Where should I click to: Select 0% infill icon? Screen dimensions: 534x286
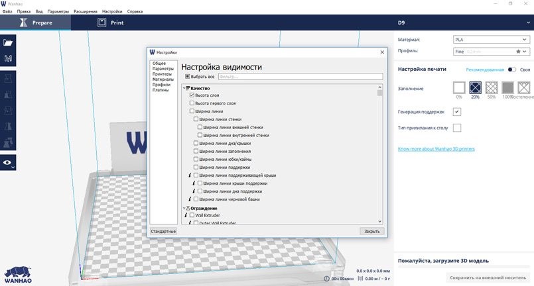click(x=459, y=88)
